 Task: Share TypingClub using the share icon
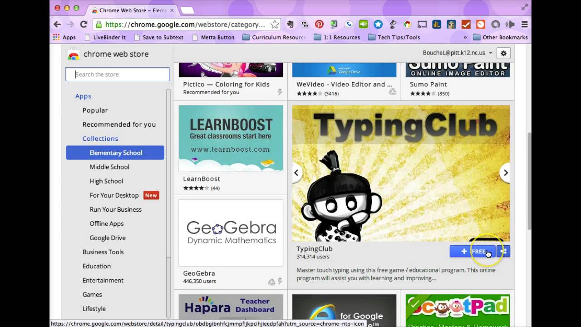[503, 251]
